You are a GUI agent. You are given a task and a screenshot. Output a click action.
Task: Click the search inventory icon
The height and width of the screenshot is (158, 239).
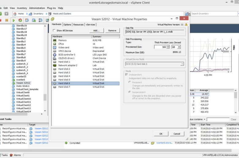point(187,14)
